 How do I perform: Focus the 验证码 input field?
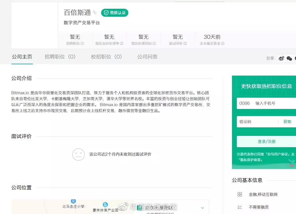pyautogui.click(x=257, y=122)
